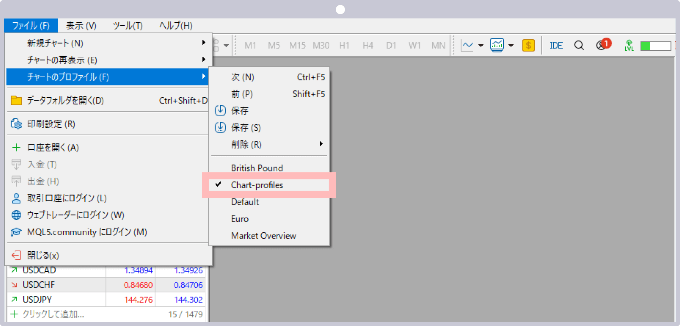The image size is (680, 326).
Task: Open the IDE MetaEditor button
Action: (556, 45)
